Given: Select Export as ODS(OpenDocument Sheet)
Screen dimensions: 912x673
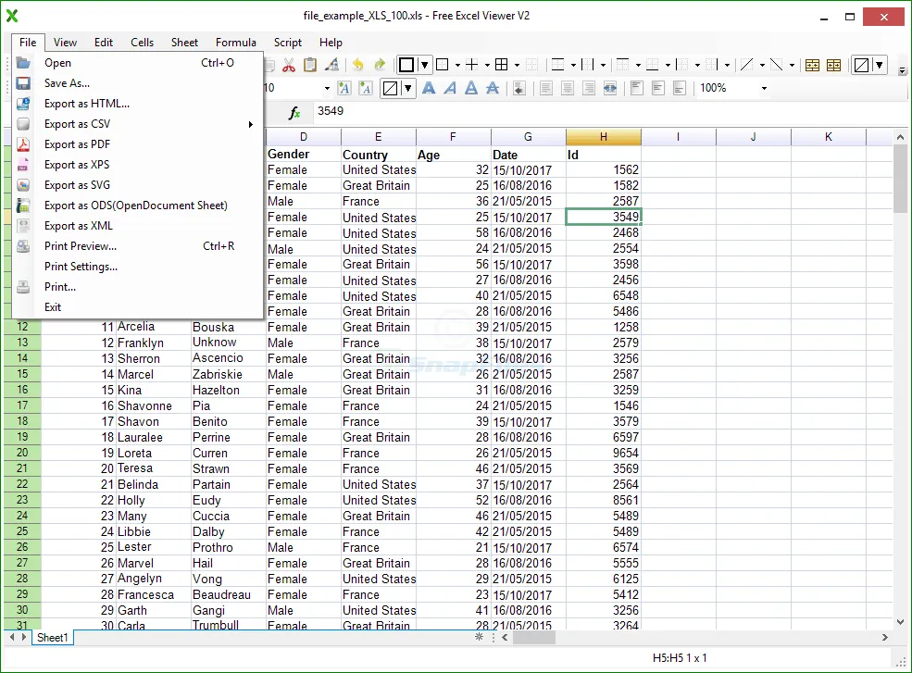Looking at the screenshot, I should (x=137, y=206).
